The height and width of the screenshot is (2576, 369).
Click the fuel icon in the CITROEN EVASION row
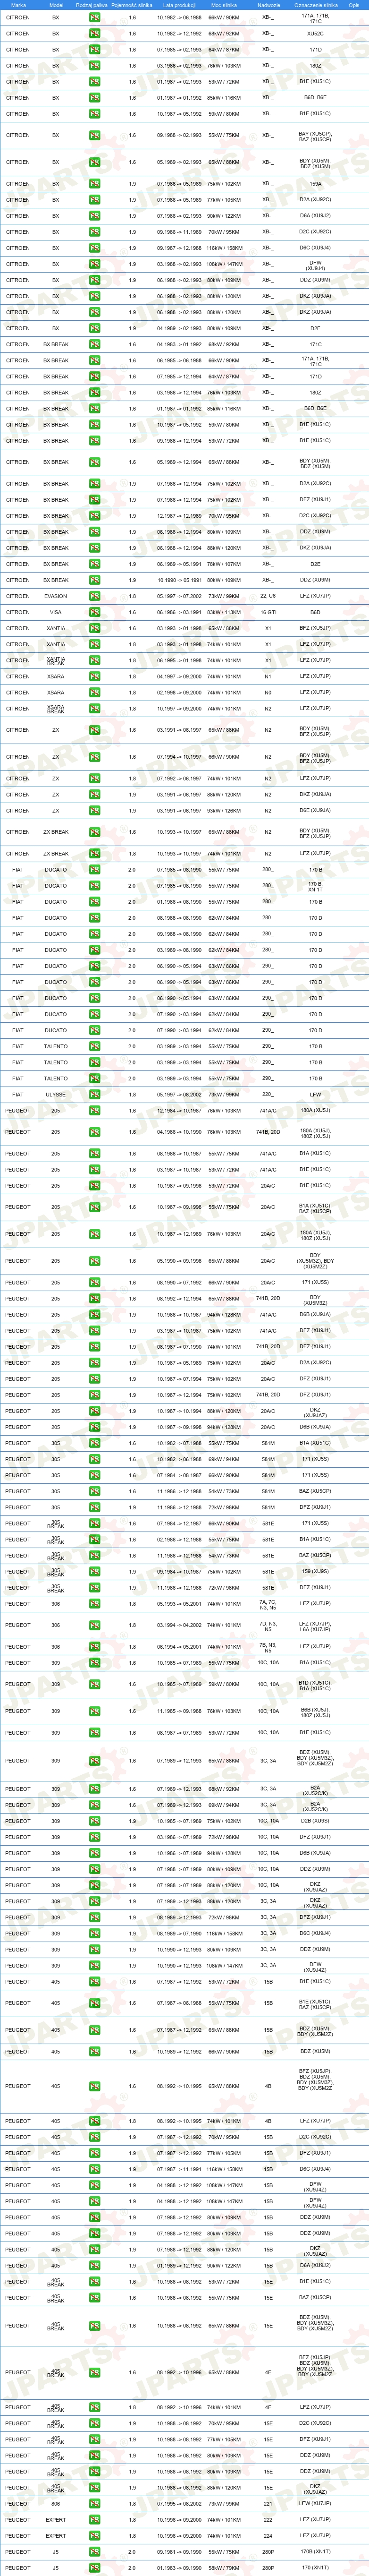[94, 596]
